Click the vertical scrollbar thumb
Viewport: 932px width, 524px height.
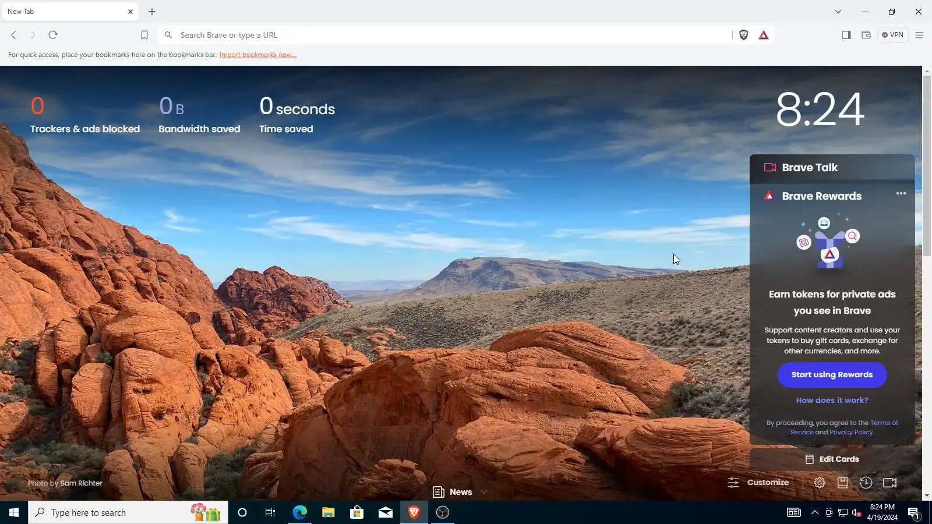(x=927, y=166)
